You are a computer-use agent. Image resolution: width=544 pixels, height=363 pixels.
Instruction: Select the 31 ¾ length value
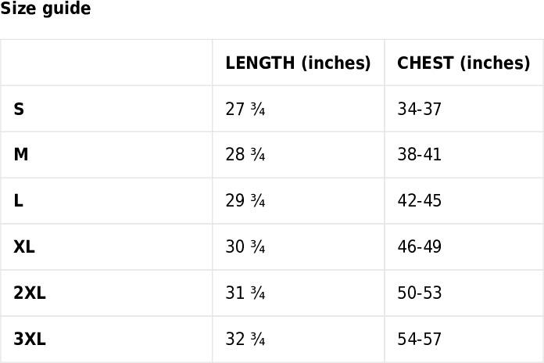coord(245,293)
